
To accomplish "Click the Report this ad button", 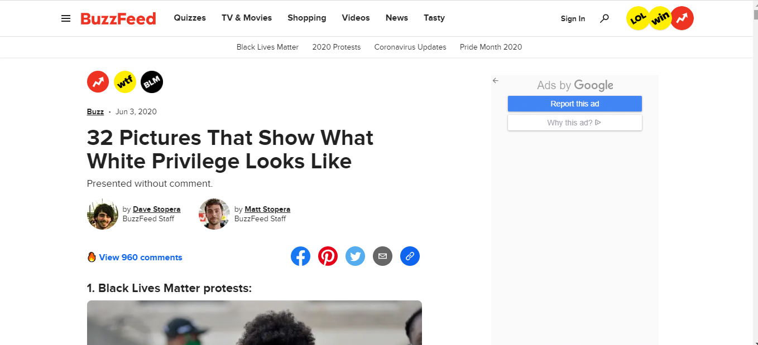I will click(574, 104).
